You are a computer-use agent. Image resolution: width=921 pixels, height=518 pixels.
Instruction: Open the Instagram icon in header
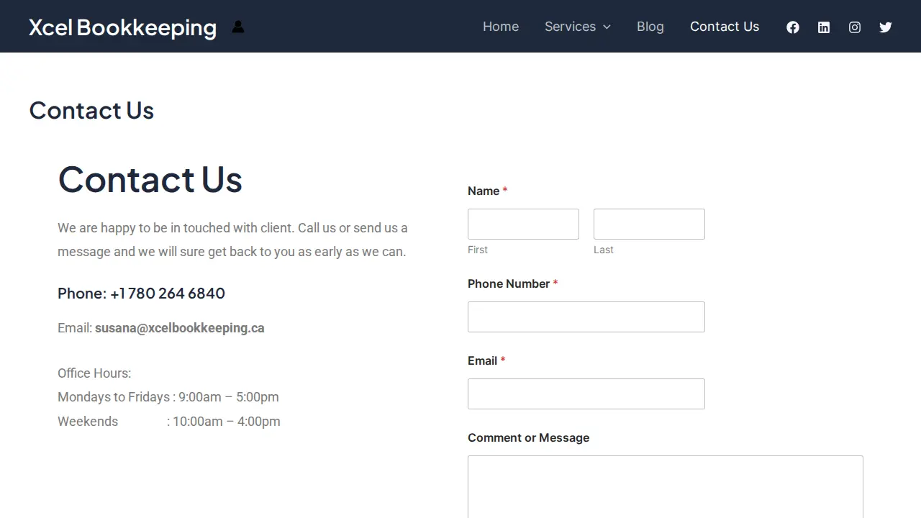tap(855, 27)
